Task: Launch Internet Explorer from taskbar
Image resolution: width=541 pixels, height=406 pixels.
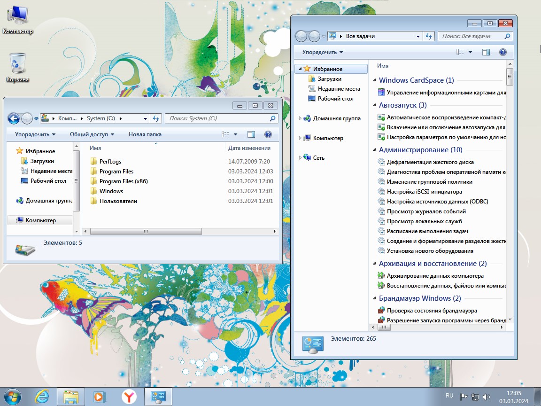Action: (x=42, y=397)
